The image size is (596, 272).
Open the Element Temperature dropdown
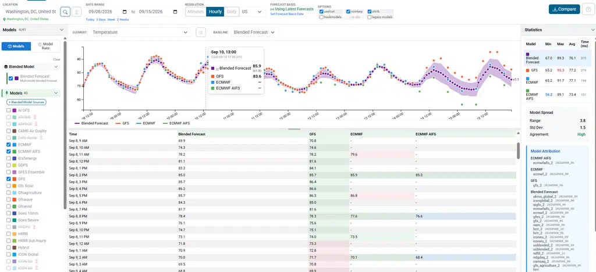pyautogui.click(x=140, y=32)
